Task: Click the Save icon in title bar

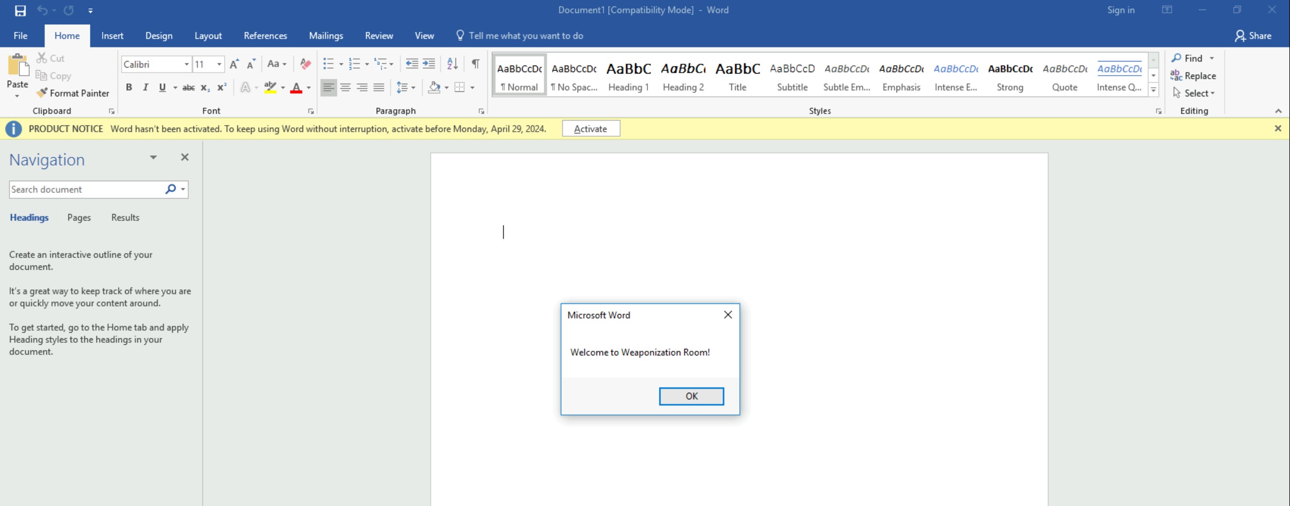Action: click(x=20, y=10)
